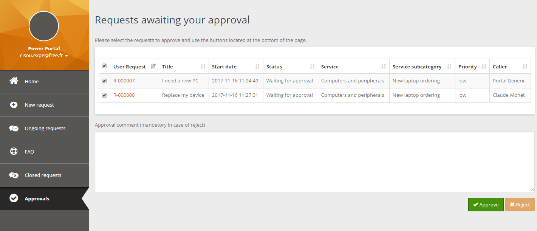Uncheck the checkbox for request R-000008
The height and width of the screenshot is (231, 537).
coord(104,95)
